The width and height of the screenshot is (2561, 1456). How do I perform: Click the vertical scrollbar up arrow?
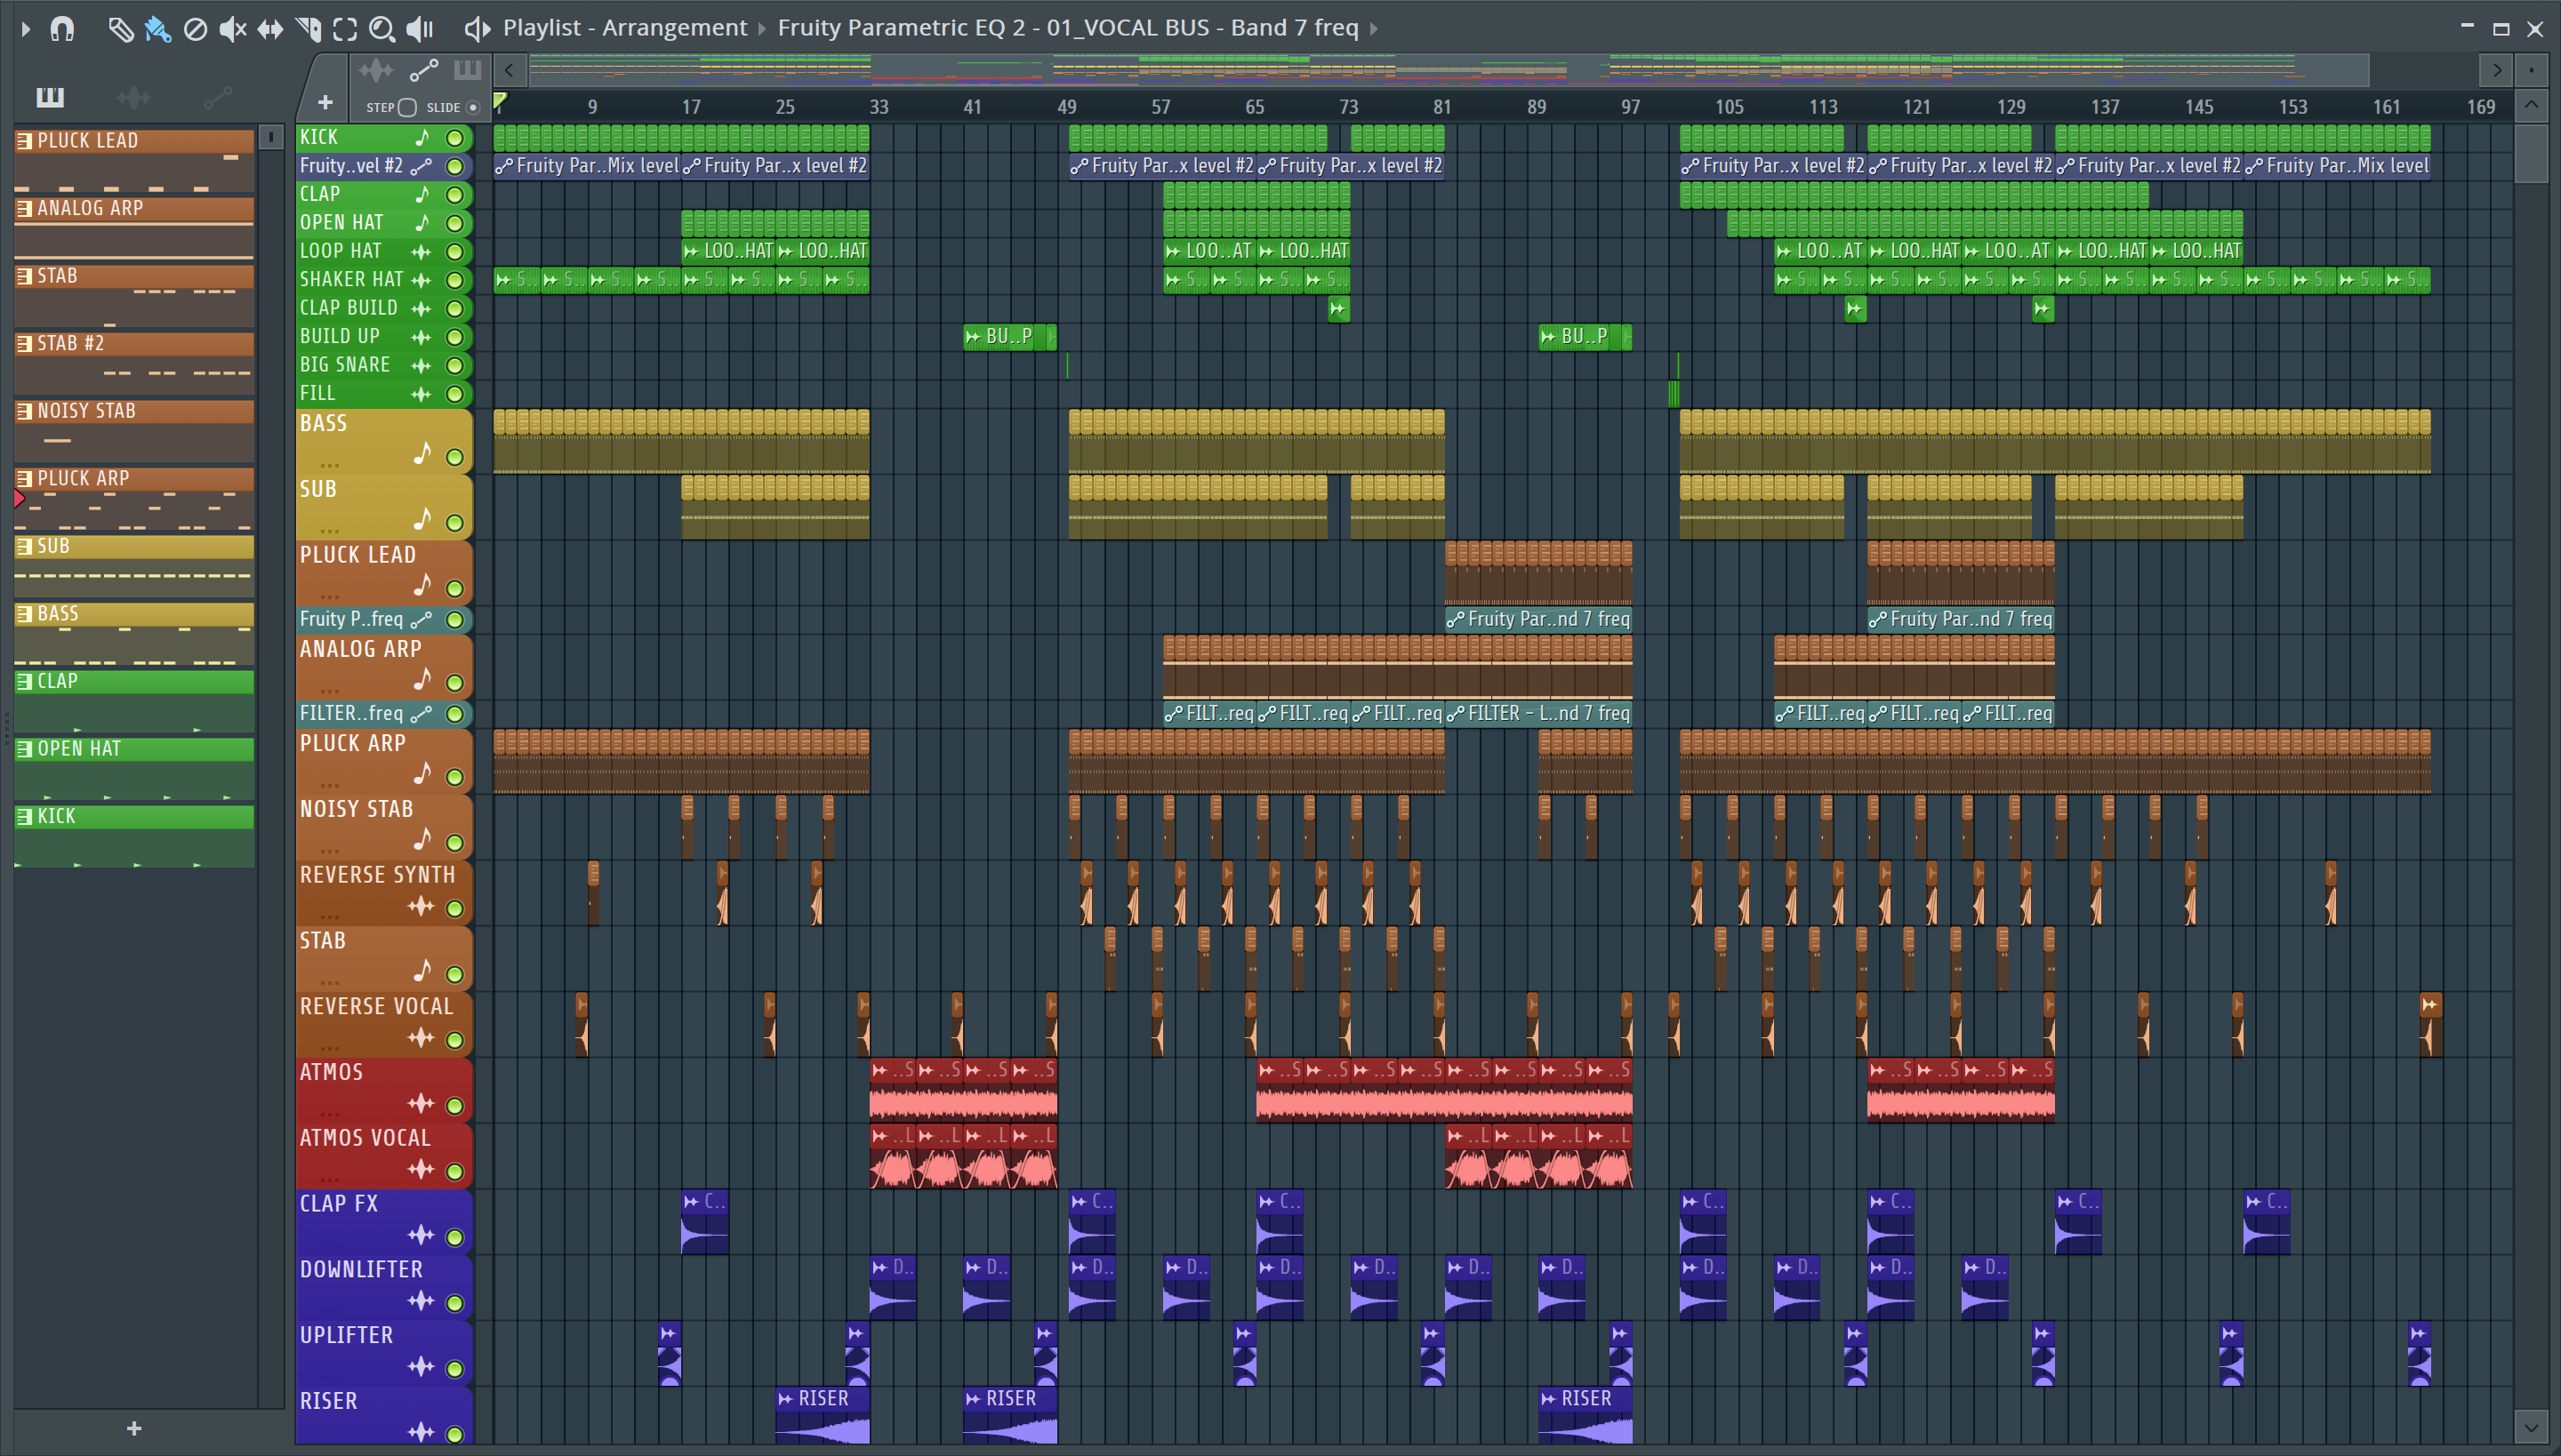coord(2531,105)
